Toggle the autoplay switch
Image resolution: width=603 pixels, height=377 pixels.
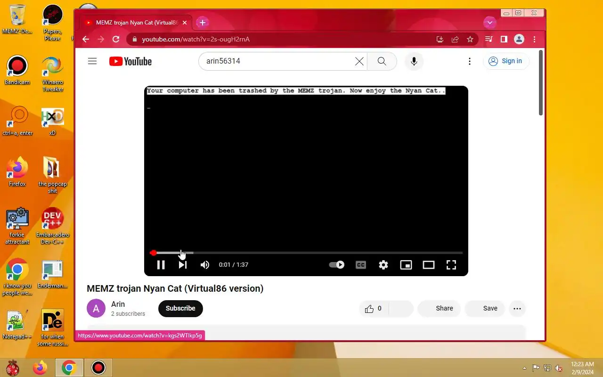336,265
